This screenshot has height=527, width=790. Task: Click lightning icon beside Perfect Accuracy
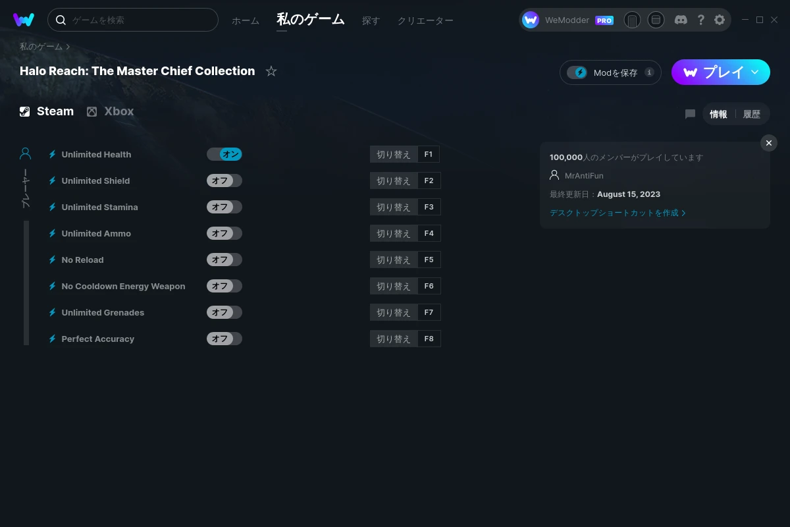tap(53, 339)
